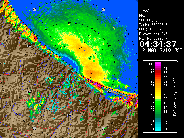
Task: Click the 60 km ring label at southwest
Action: [34, 129]
